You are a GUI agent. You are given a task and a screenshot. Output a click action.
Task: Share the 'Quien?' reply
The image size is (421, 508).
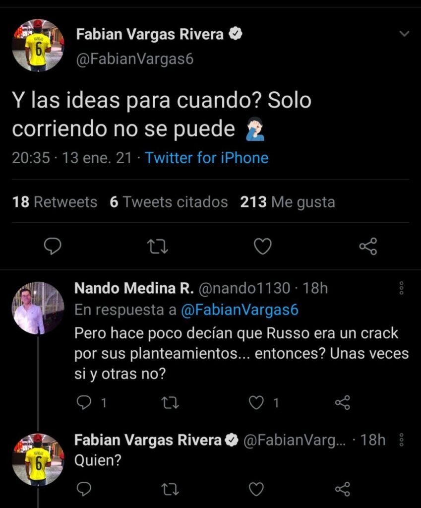tap(342, 489)
